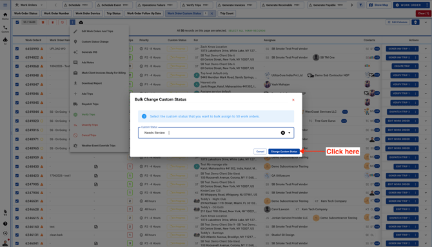432x247 pixels.
Task: Open user profile avatar in sidebar
Action: 5,242
